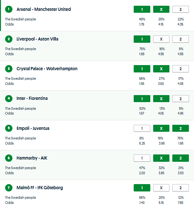Click the match number 7 badge
Viewport: 194px width, 209px height.
coord(9,188)
